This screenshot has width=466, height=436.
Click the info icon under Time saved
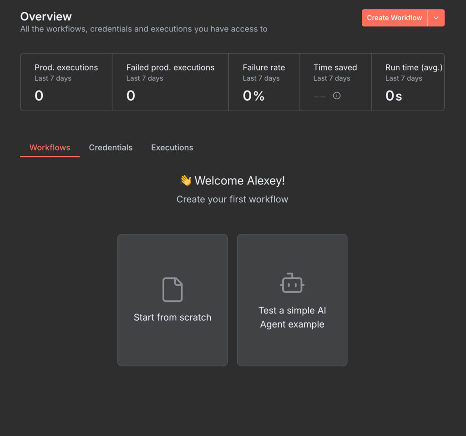click(337, 96)
